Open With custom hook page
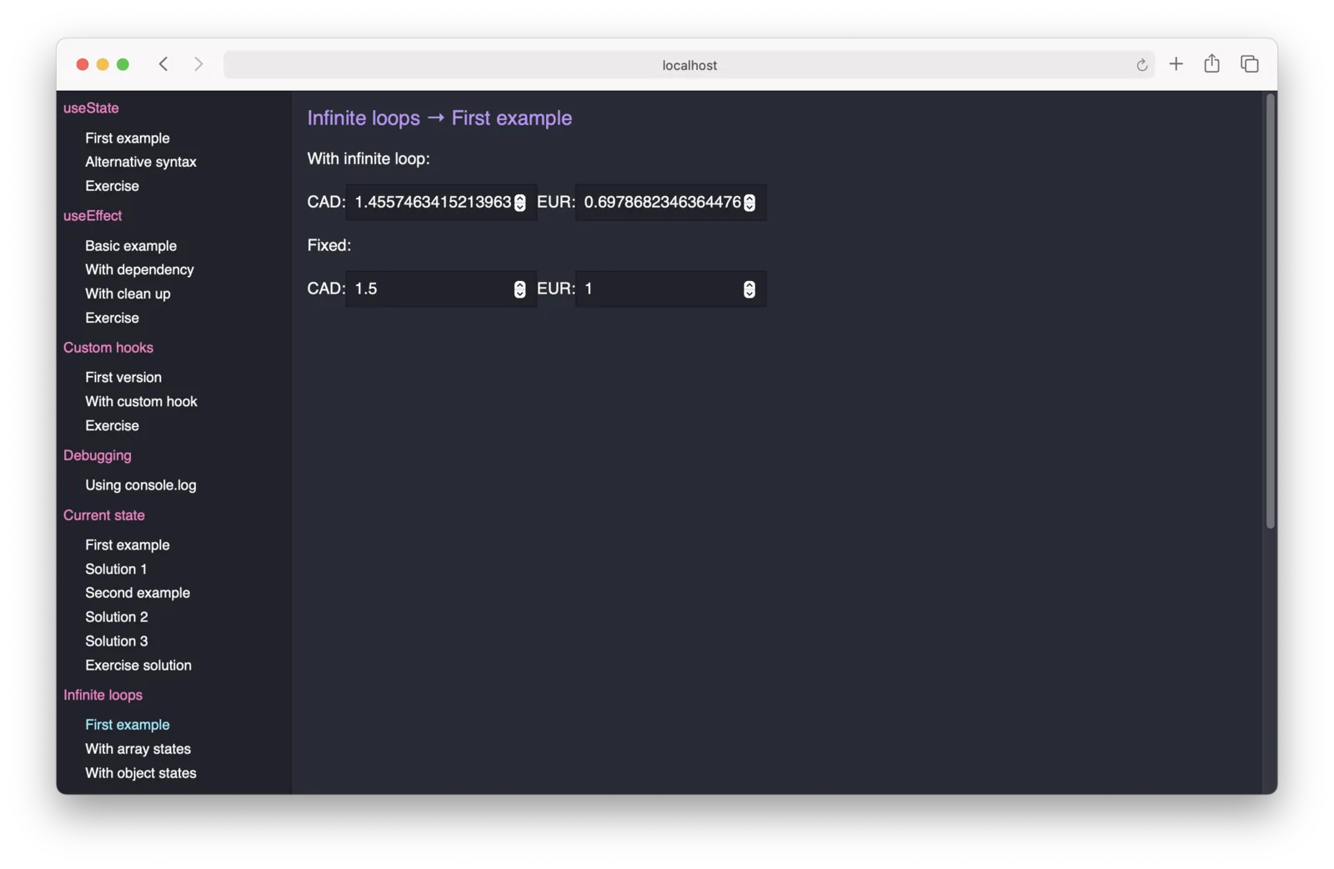Screen dimensions: 1334x869 point(141,401)
